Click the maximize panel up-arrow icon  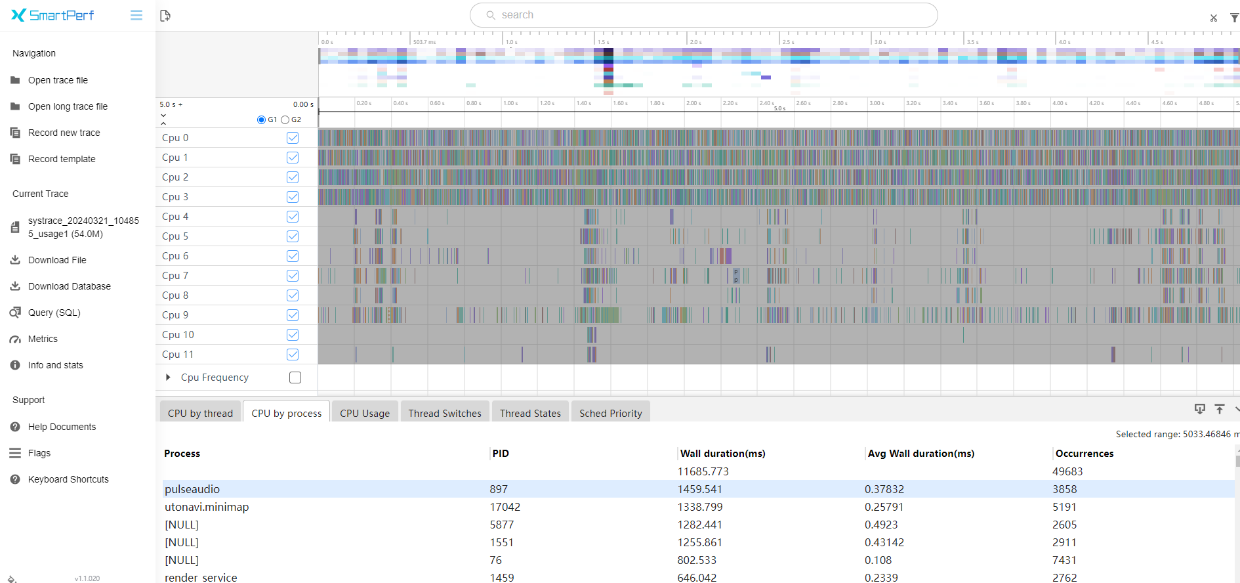(x=1220, y=409)
